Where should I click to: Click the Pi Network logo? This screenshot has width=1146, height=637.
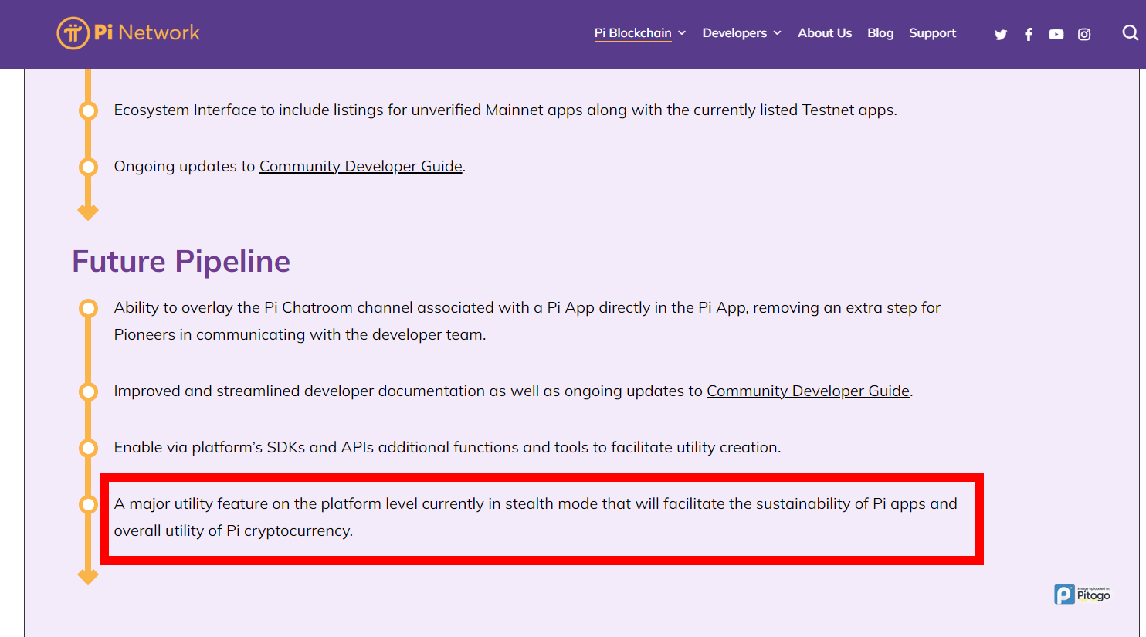pos(128,33)
